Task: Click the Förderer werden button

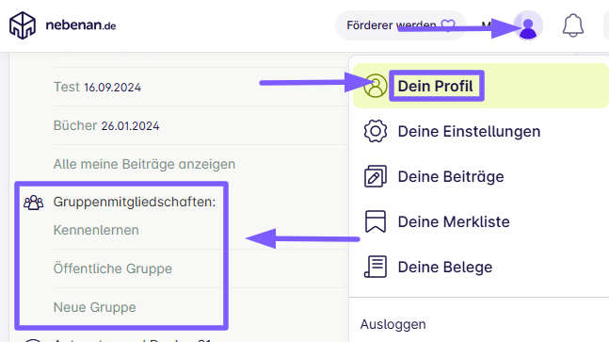Action: pos(400,25)
